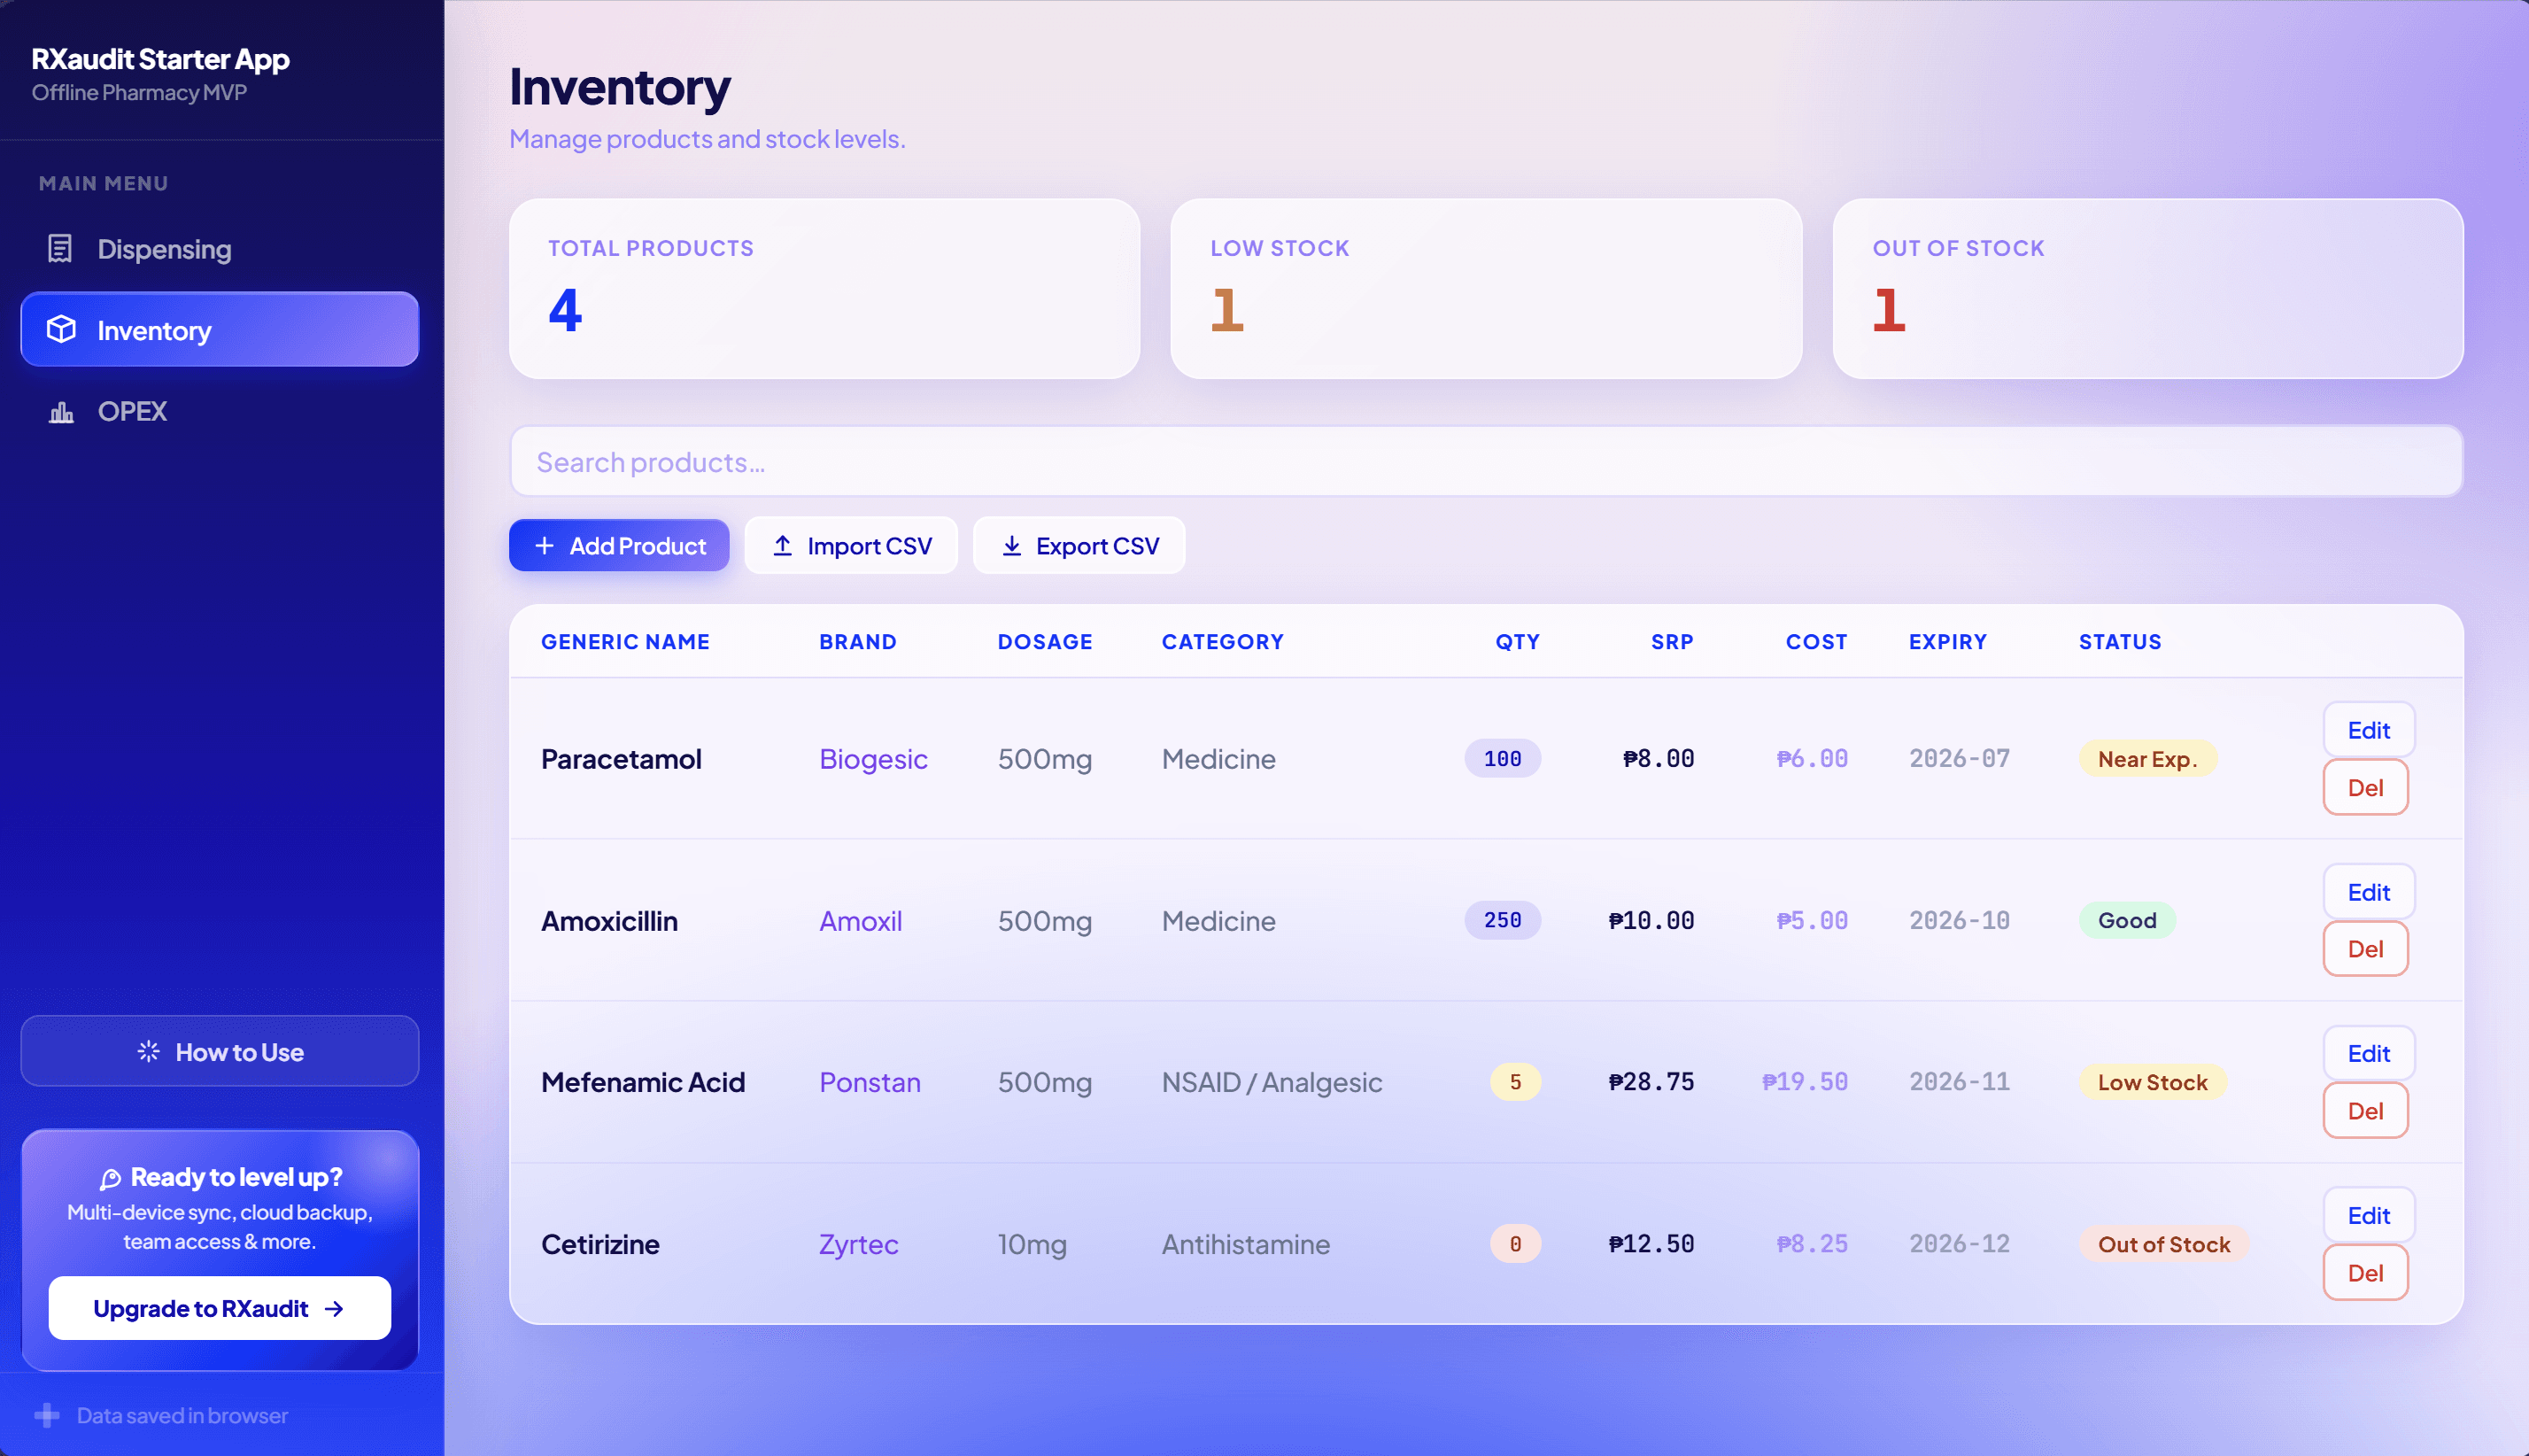Edit the Amoxicillin row
2529x1456 pixels.
click(x=2368, y=892)
